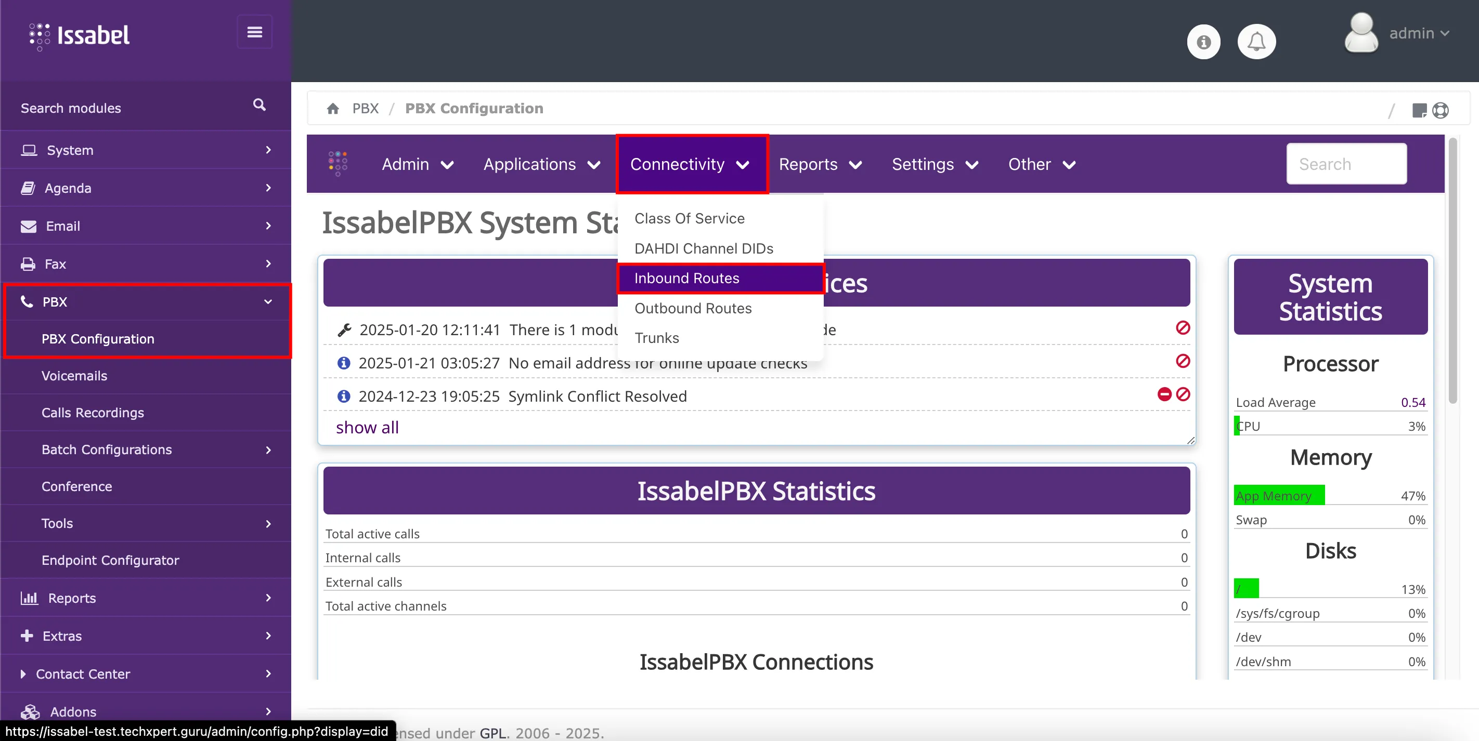Click the show all link
This screenshot has width=1479, height=741.
point(367,427)
